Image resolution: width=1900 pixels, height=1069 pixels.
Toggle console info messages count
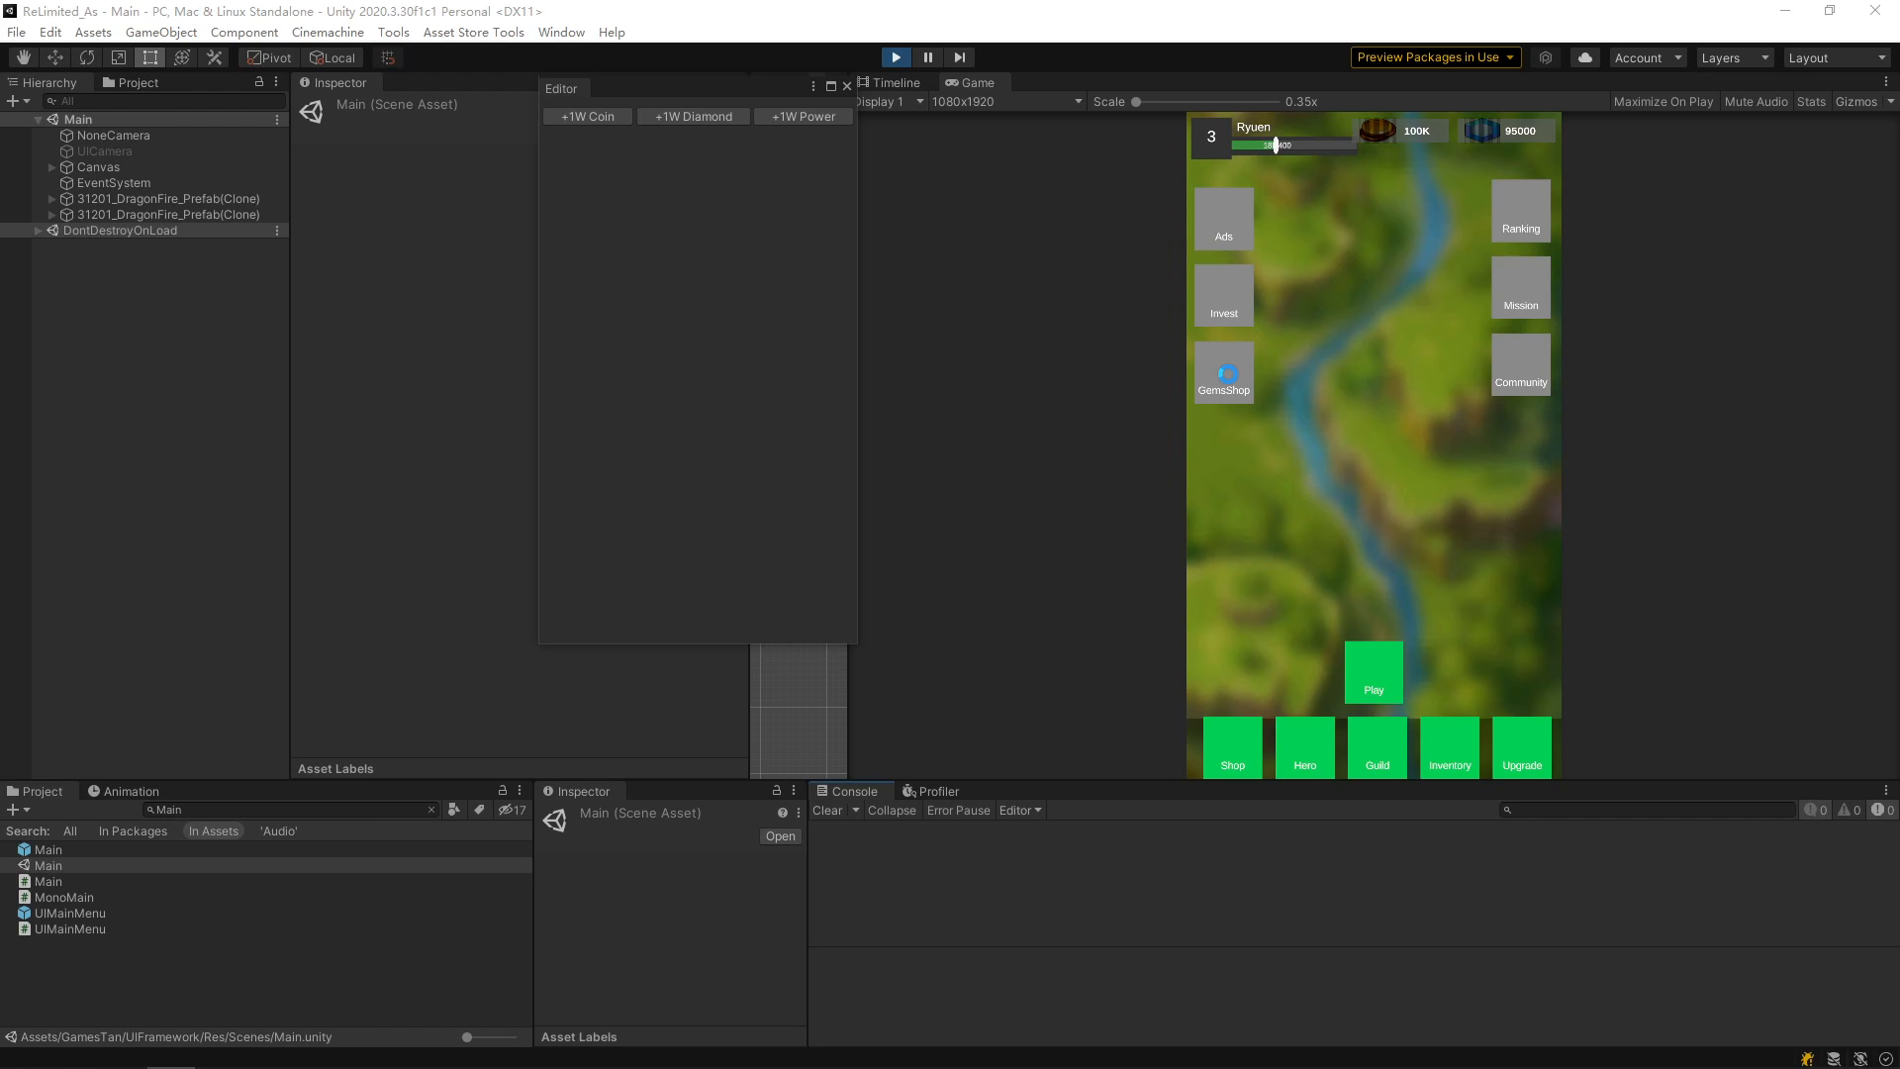[x=1816, y=810]
